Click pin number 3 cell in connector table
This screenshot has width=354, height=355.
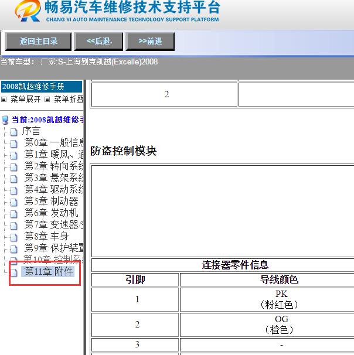click(x=135, y=345)
